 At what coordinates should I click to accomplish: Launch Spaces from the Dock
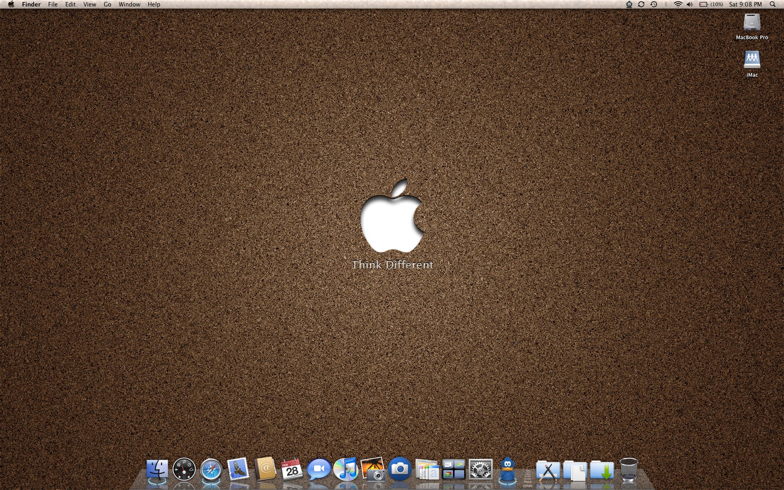pos(454,470)
